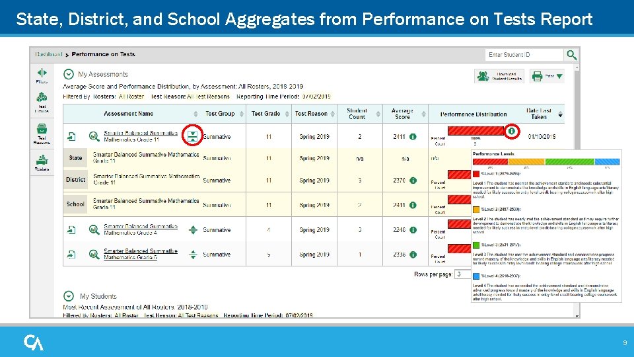This screenshot has width=634, height=357.
Task: Click the State aggregate row label
Action: 75,158
